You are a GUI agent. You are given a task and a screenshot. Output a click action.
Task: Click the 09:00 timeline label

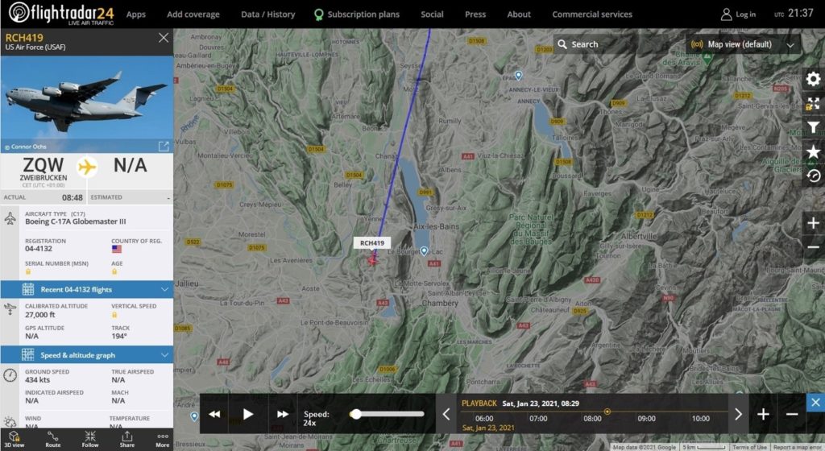coord(646,419)
